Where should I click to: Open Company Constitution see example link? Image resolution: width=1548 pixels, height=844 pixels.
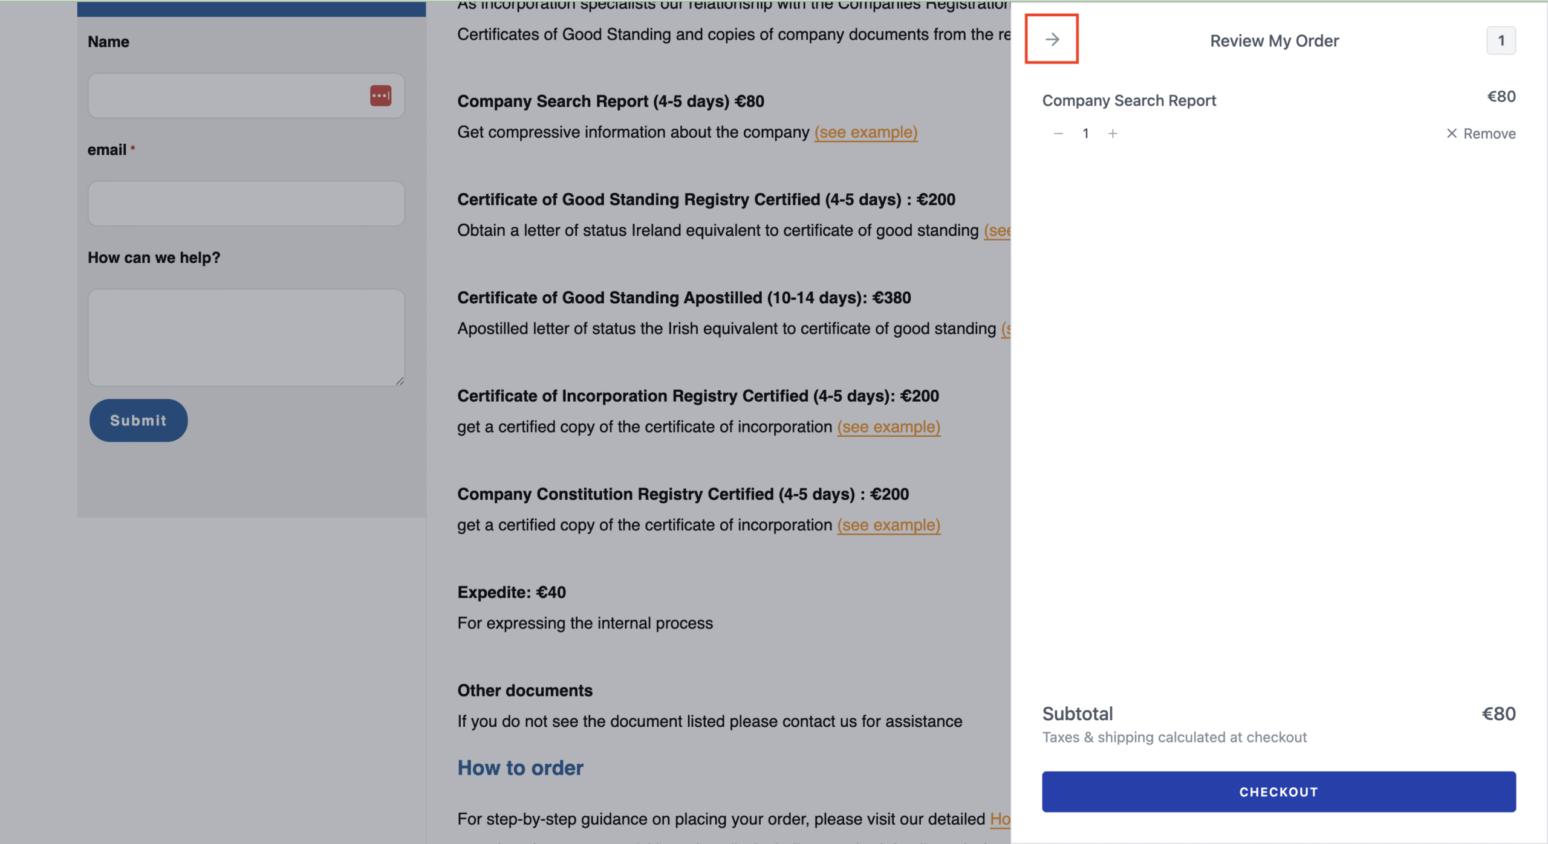888,525
